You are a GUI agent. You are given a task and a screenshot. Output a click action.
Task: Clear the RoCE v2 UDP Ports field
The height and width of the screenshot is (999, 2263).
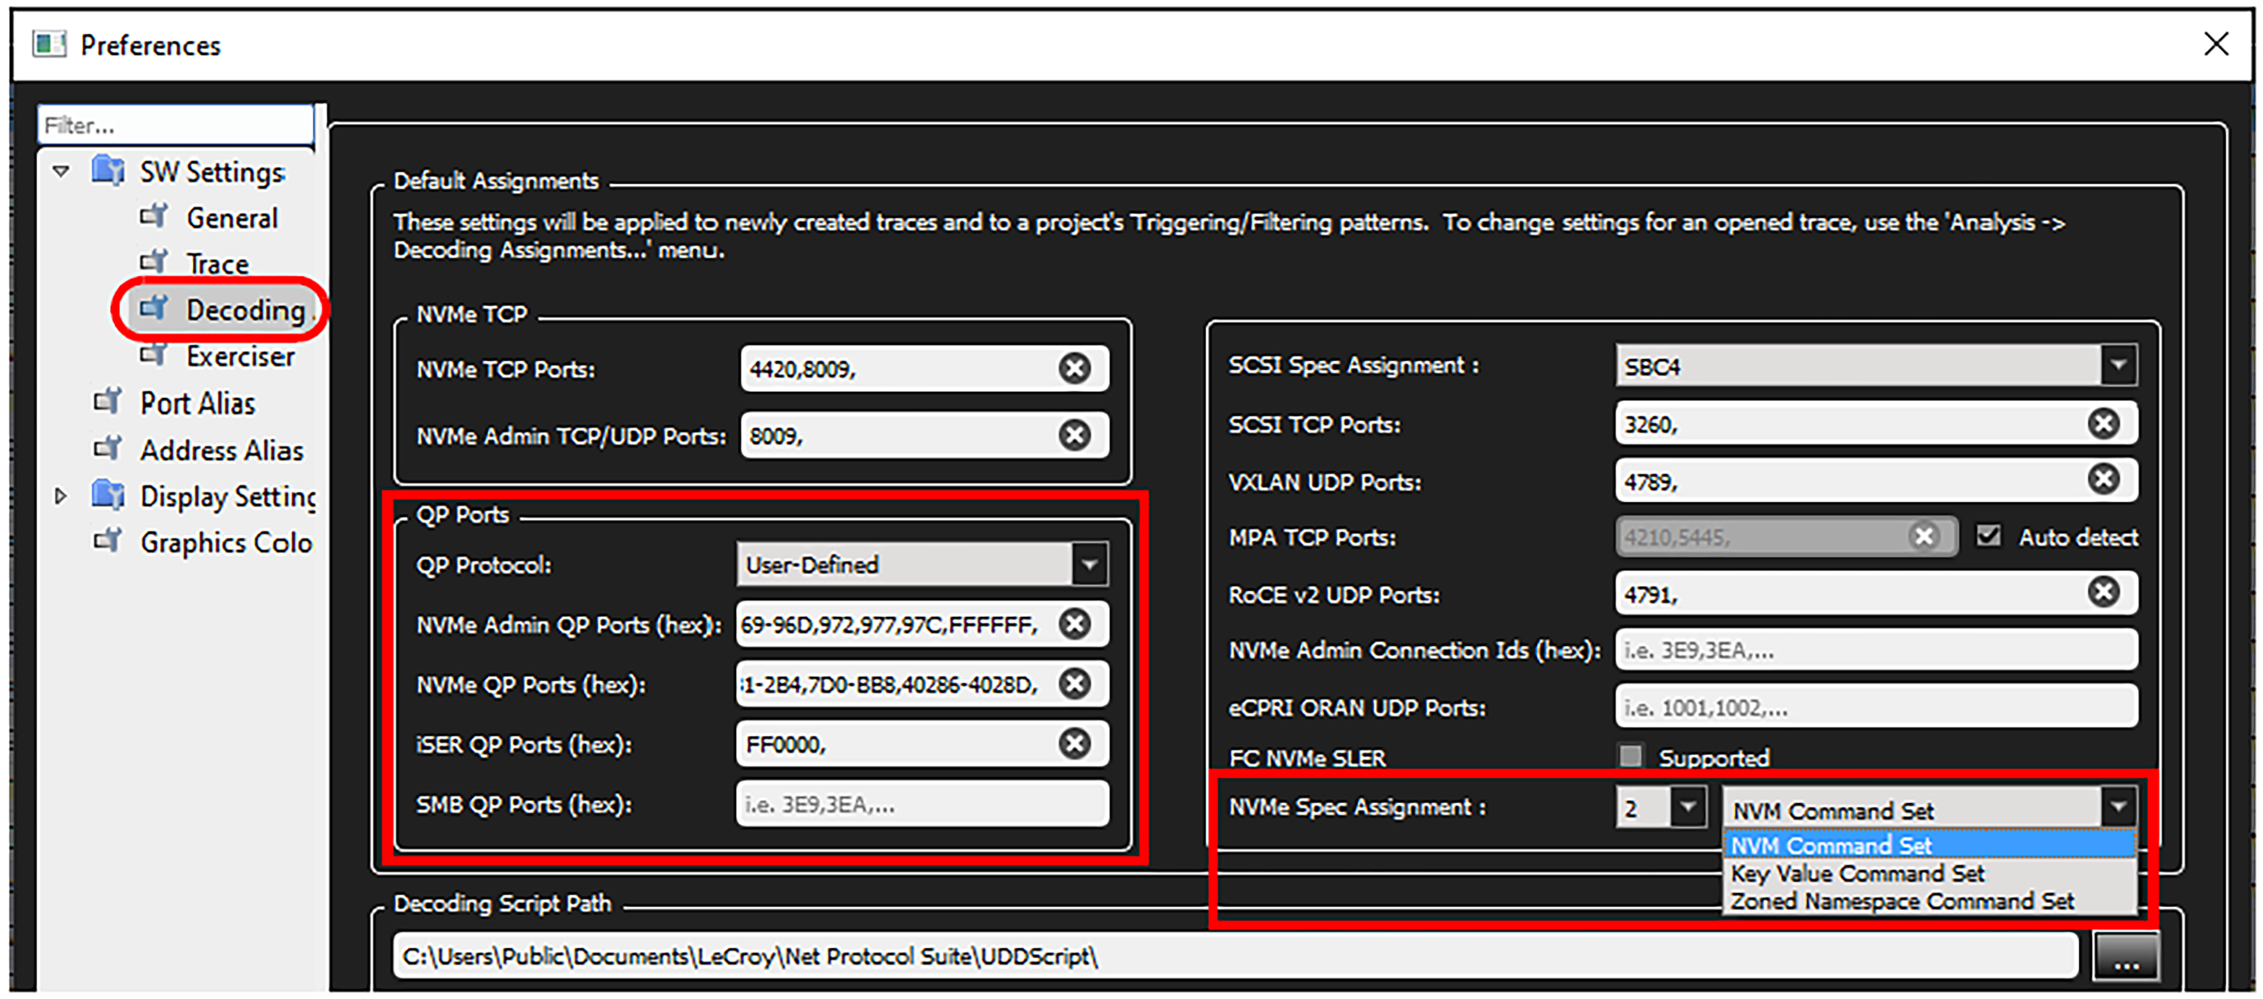tap(2103, 592)
